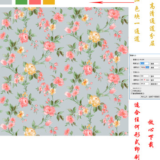Viewport: 160px width, 160px height.
Task: Enable the Constrain Proportions checkbox
Action: click(x=132, y=91)
